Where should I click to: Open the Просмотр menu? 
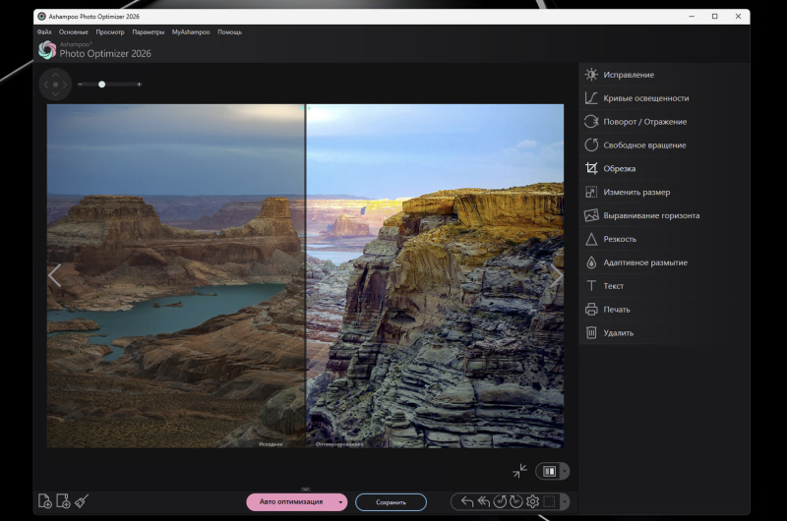110,32
